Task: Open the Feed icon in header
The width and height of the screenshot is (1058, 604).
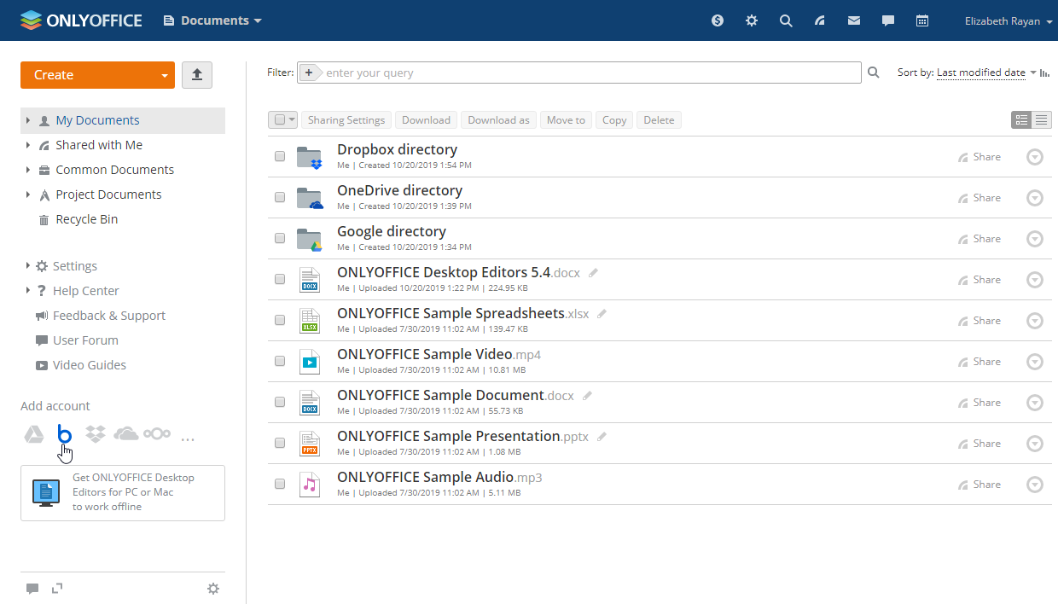Action: click(820, 20)
